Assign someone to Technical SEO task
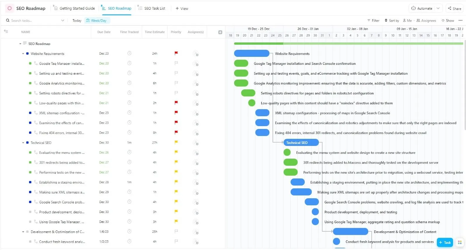The width and height of the screenshot is (466, 250). pos(196,143)
